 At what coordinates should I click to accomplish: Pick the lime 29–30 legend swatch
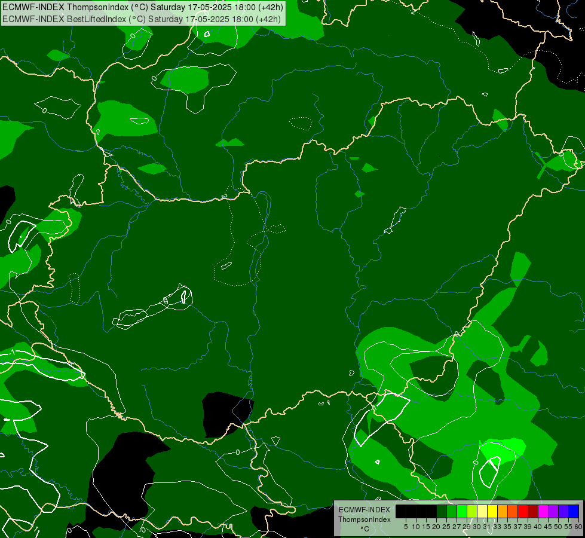point(472,511)
